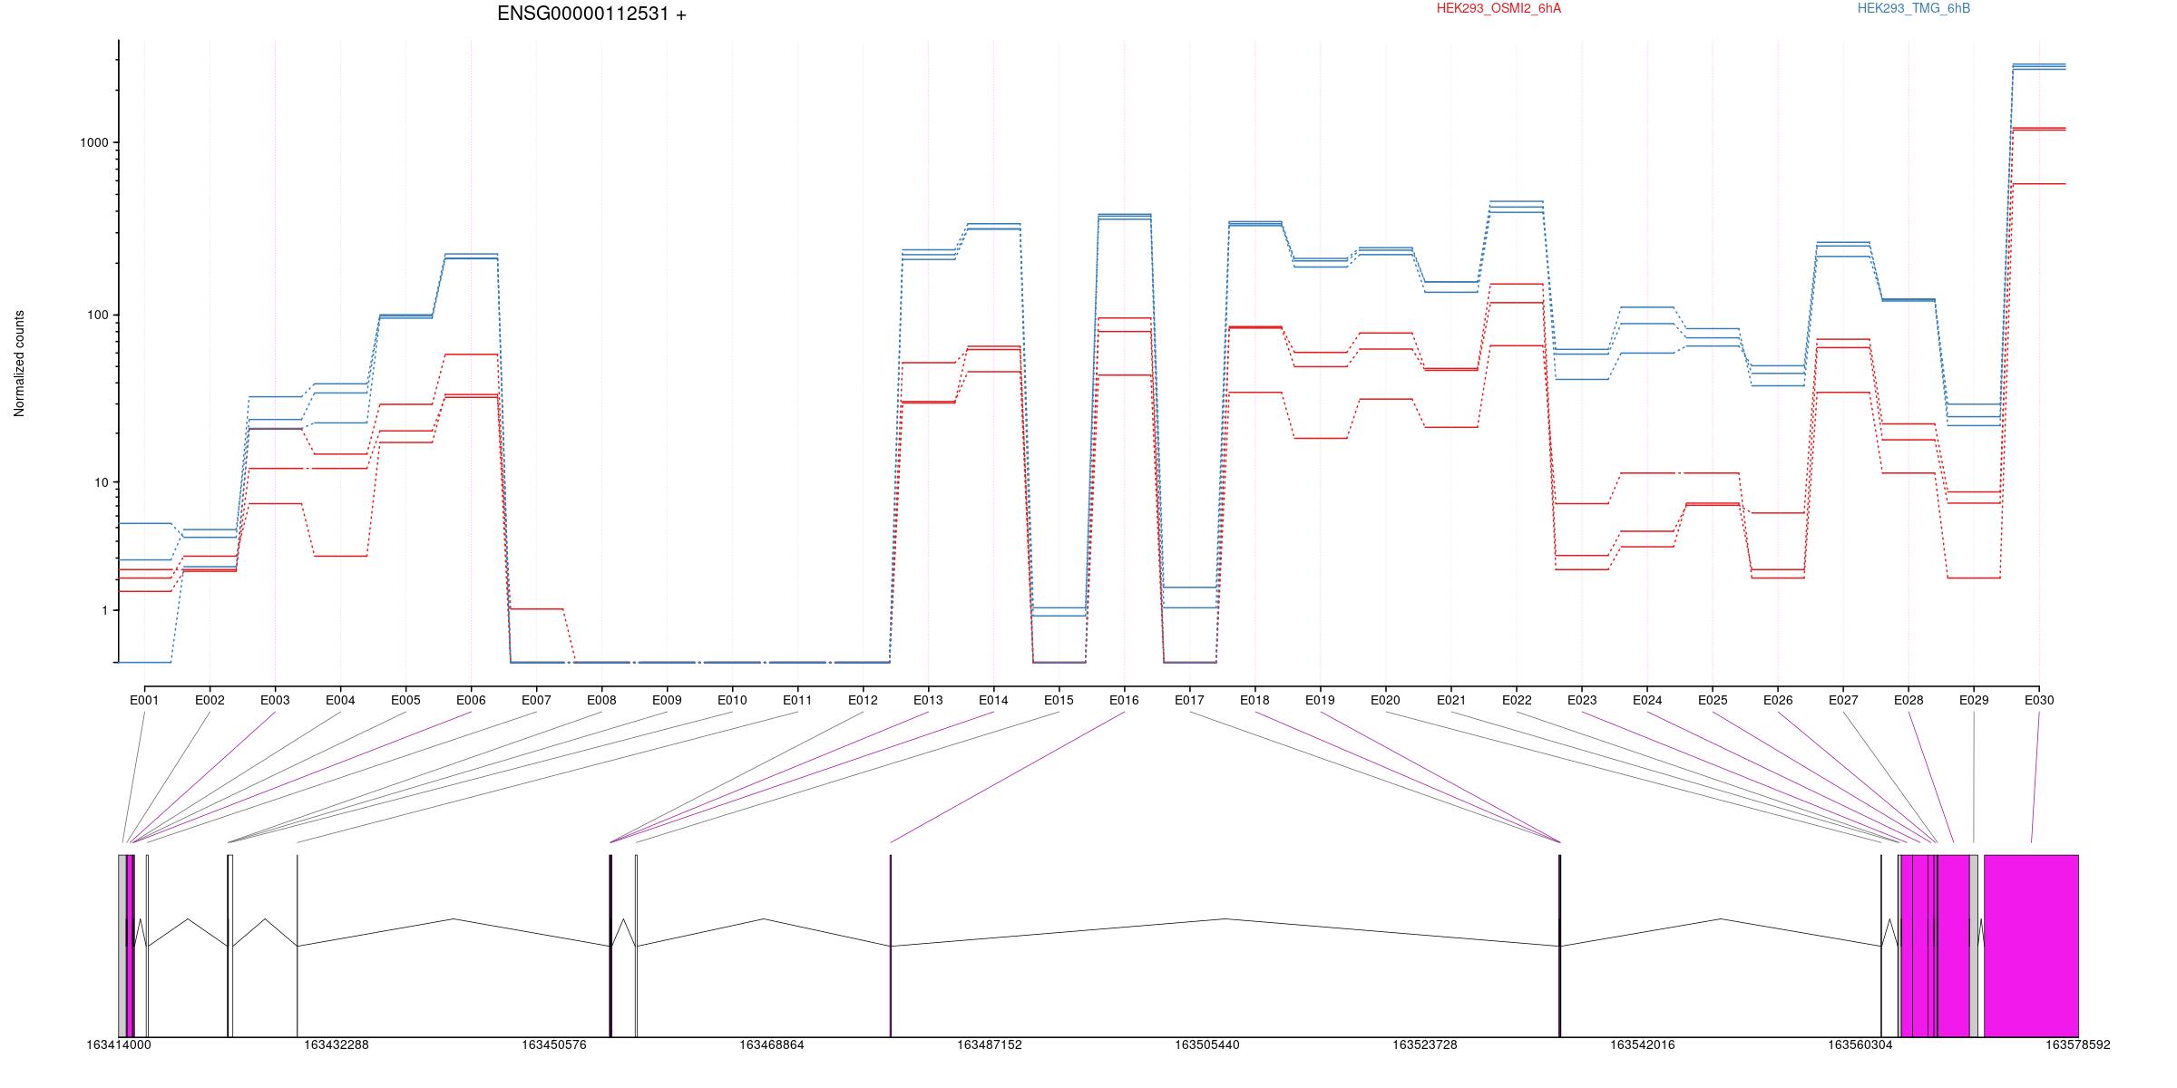Click the red line peak at E007
The width and height of the screenshot is (2177, 1088).
[x=536, y=609]
